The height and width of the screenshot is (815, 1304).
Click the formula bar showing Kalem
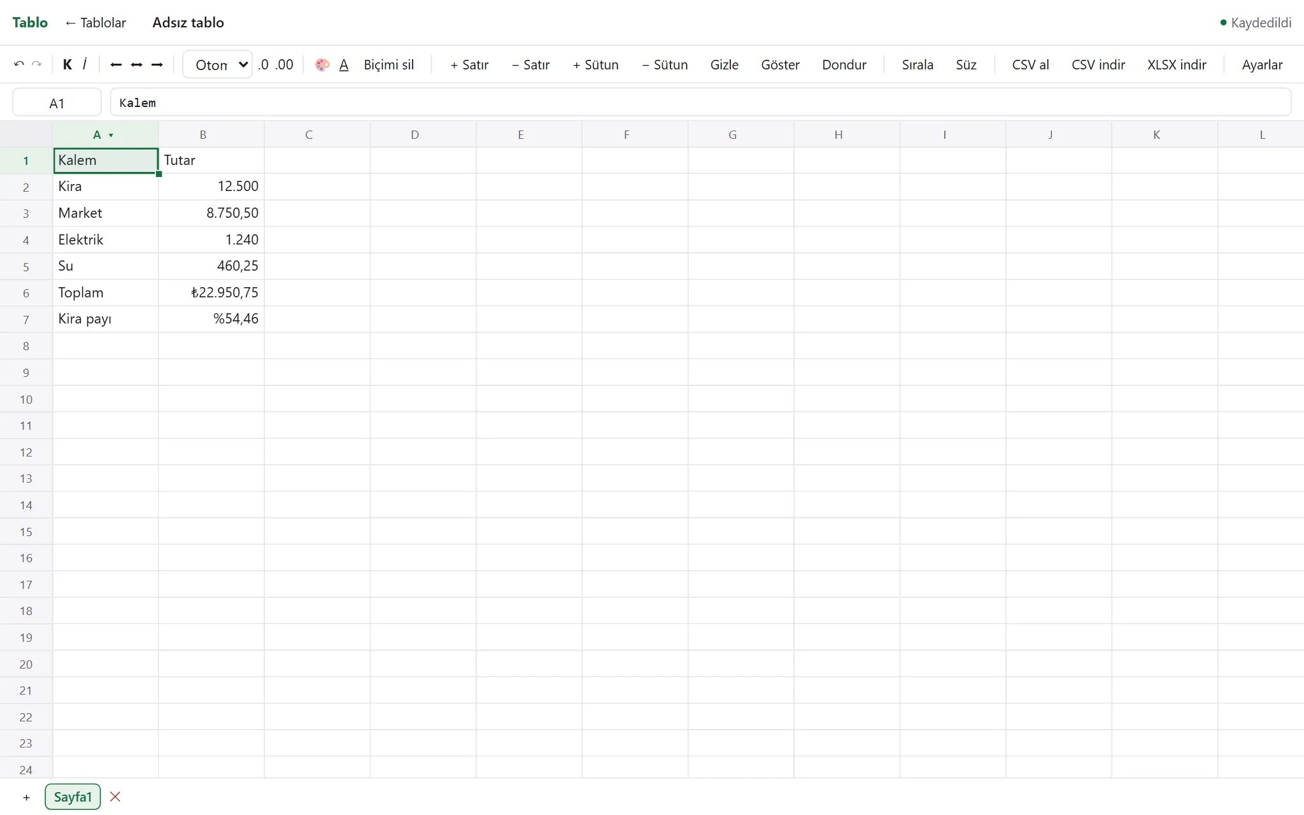coord(700,103)
